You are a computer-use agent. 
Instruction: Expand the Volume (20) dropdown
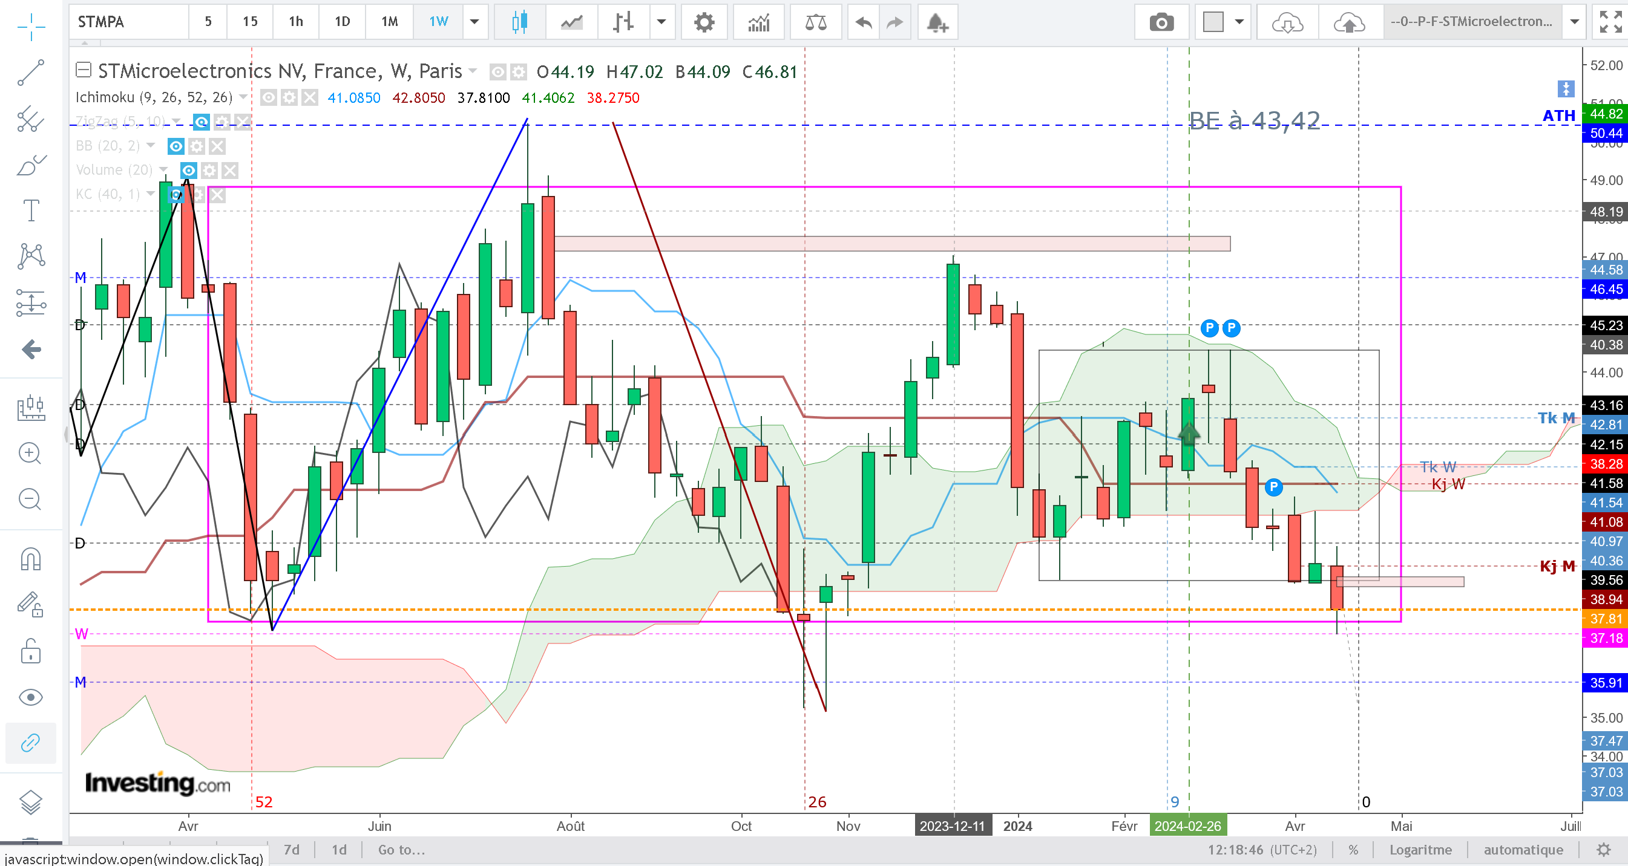pos(163,170)
